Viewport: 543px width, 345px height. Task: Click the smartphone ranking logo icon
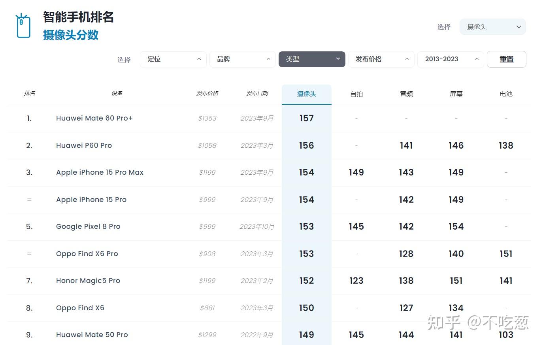(x=23, y=26)
